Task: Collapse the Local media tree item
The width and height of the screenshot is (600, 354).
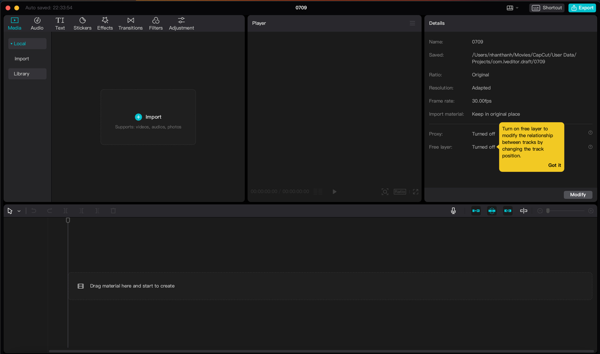Action: coord(27,43)
